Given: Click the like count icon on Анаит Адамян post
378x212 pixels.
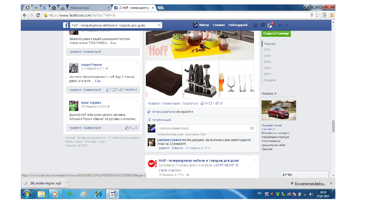Looking at the screenshot, I should [x=127, y=128].
